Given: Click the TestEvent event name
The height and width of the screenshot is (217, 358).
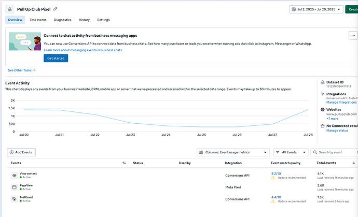Looking at the screenshot, I should (x=26, y=197).
